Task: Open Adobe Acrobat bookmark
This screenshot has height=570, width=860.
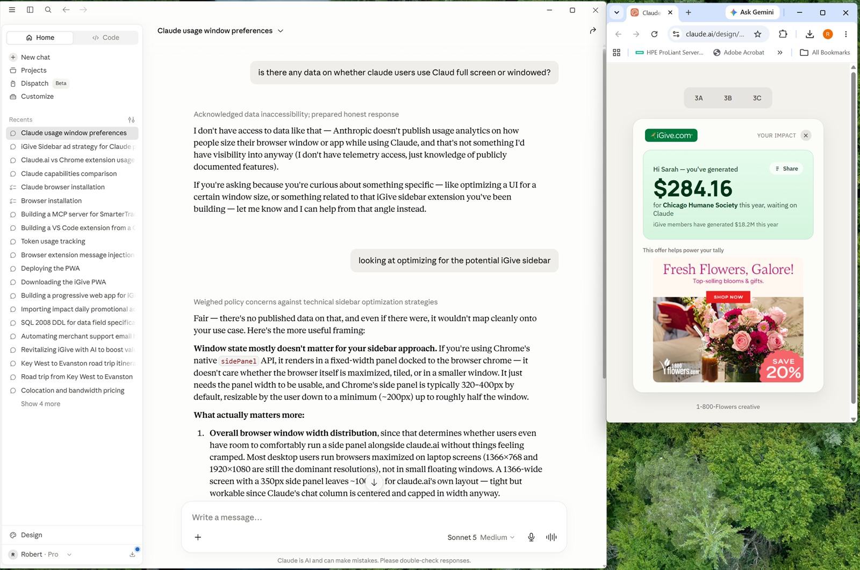Action: point(739,52)
